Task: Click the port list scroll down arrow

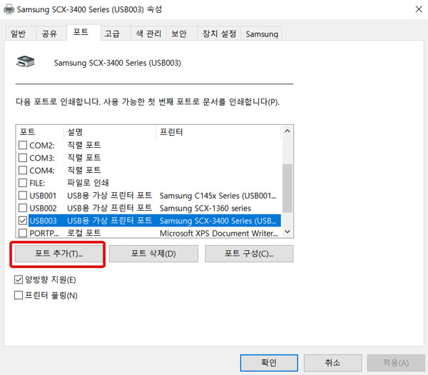Action: (x=287, y=231)
